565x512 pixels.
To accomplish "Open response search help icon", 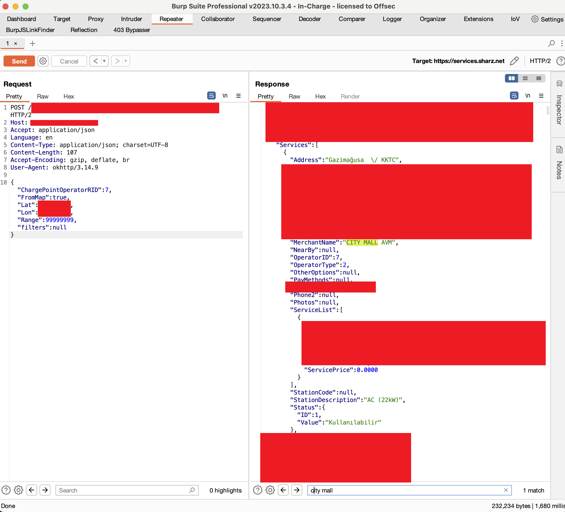I will pyautogui.click(x=257, y=490).
